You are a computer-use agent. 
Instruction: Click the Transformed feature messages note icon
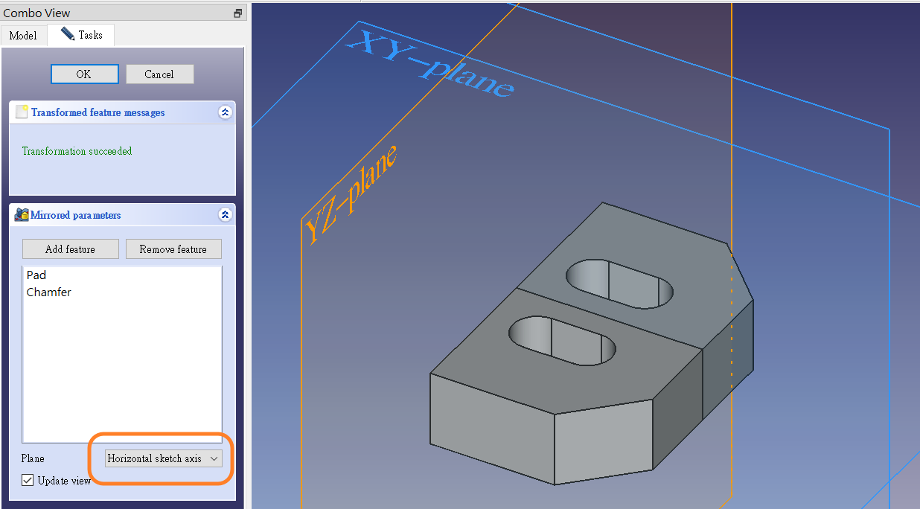click(x=22, y=112)
